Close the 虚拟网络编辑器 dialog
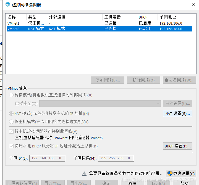The width and height of the screenshot is (199, 185). [x=193, y=5]
